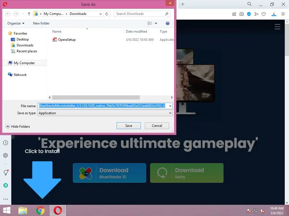Click the Back arrow in Save As dialog
Screen dimensions: 289x216
8,14
